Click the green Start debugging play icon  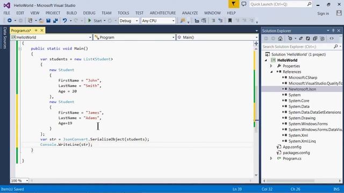pos(89,20)
